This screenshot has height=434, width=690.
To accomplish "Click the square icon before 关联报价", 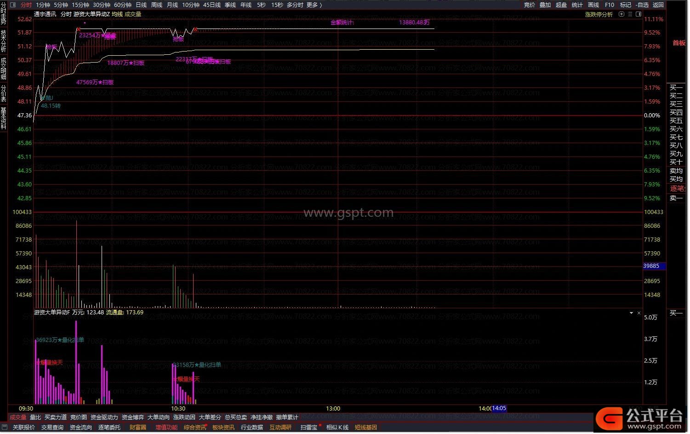I will click(4, 428).
